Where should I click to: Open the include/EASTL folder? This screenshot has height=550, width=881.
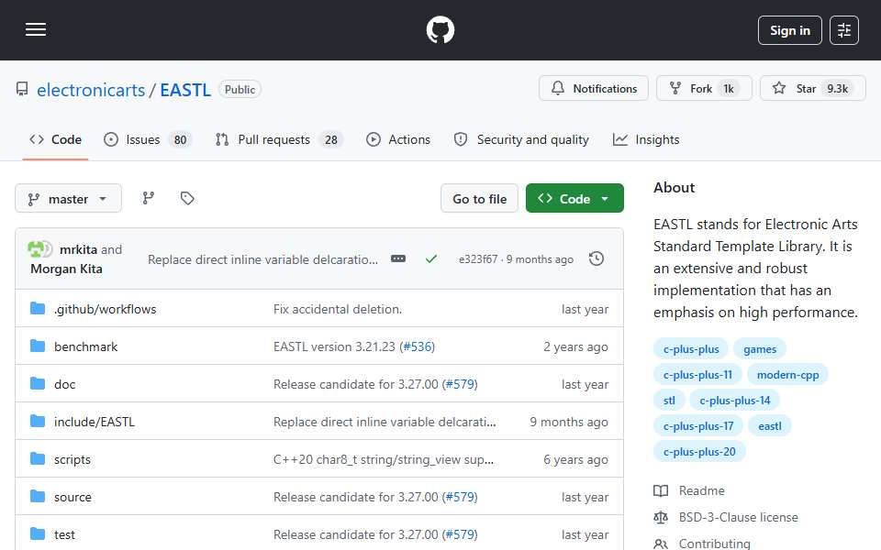click(95, 422)
